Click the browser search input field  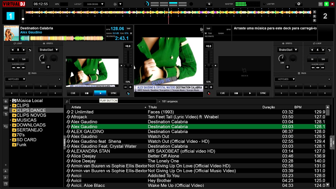pyautogui.click(x=113, y=101)
